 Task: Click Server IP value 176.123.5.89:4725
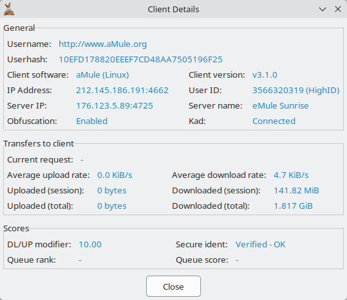coord(115,106)
